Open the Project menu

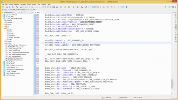[34, 4]
